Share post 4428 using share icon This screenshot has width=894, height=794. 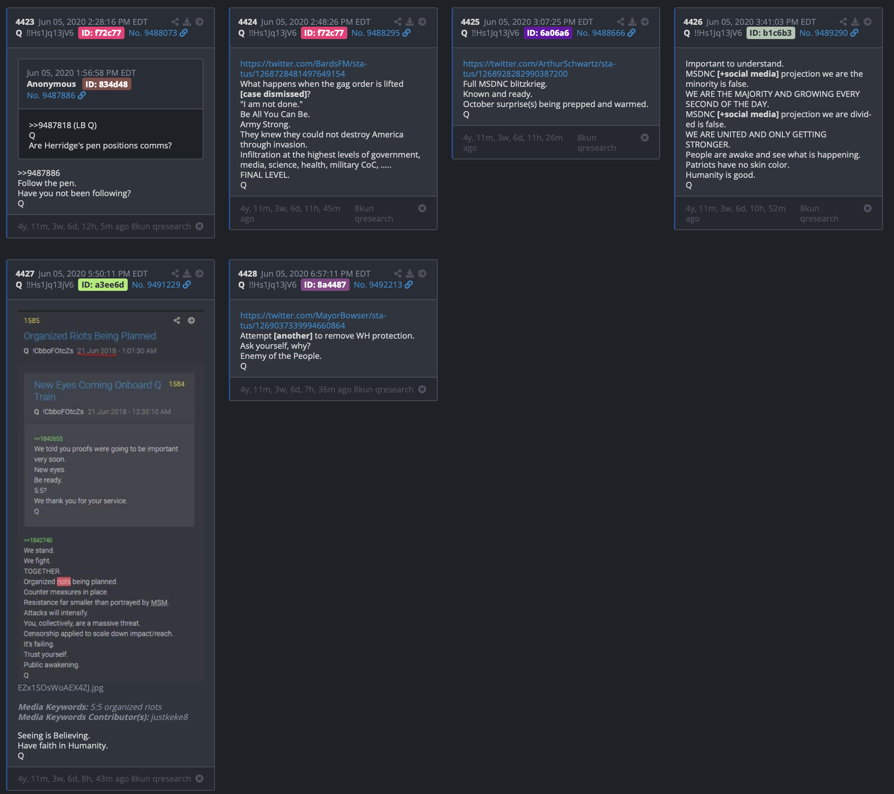coord(398,273)
